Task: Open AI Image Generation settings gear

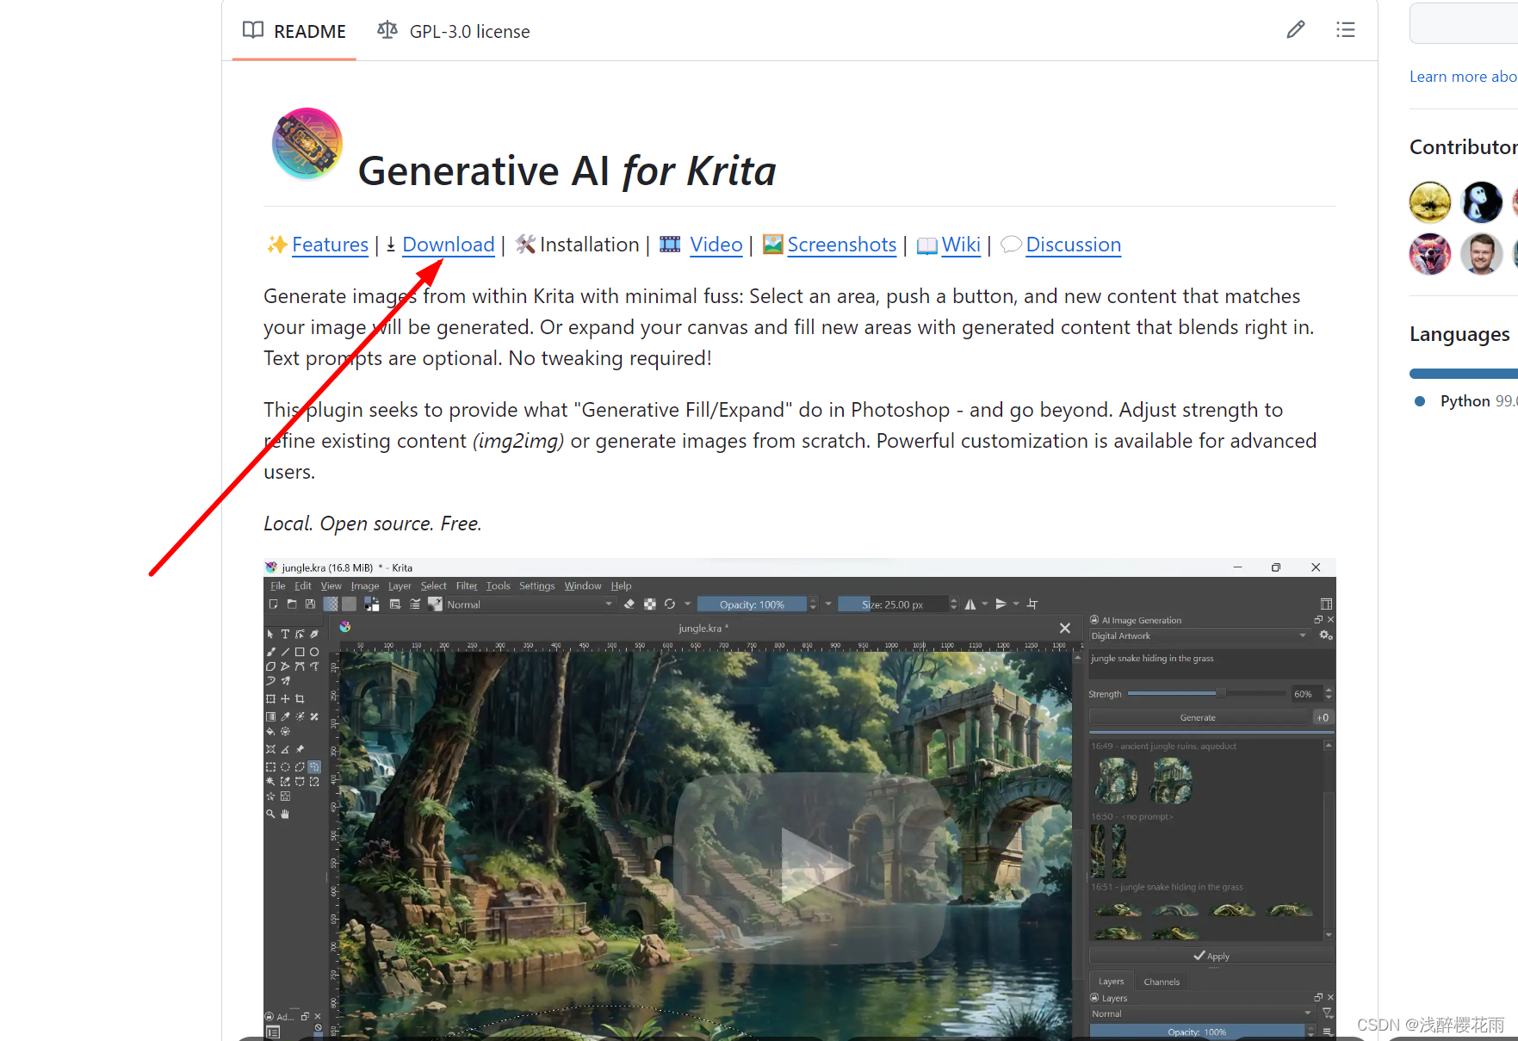Action: point(1325,635)
